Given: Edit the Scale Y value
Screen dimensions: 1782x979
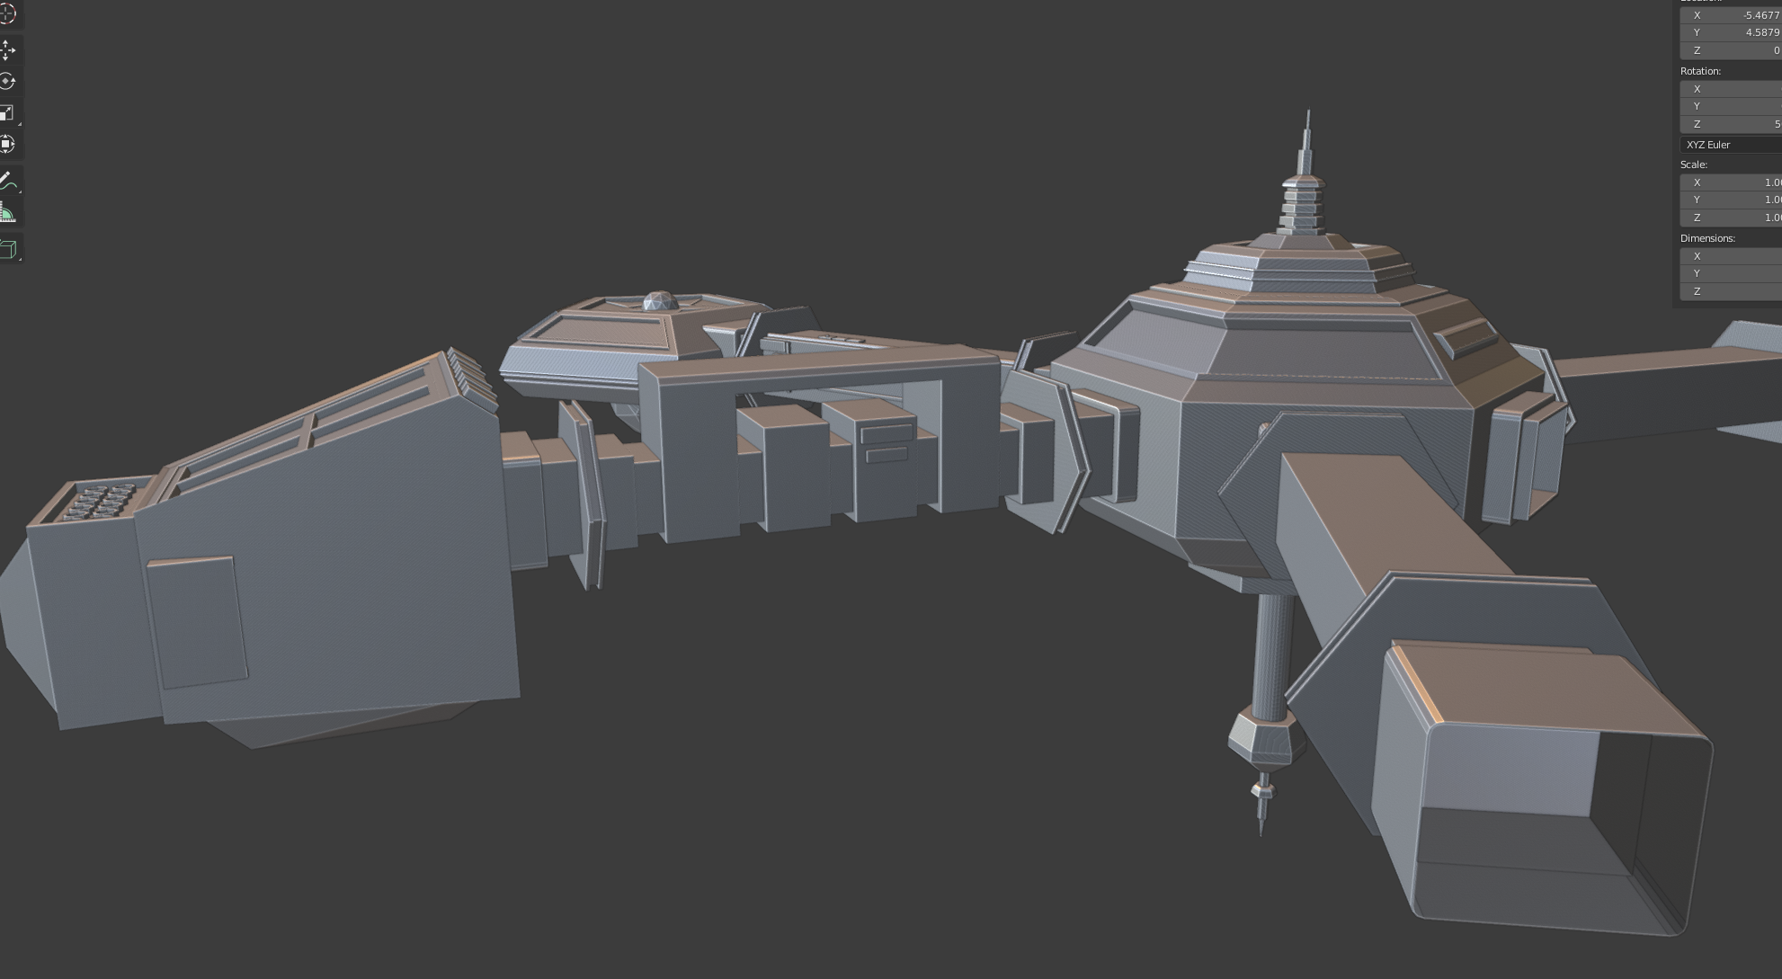Looking at the screenshot, I should coord(1732,200).
